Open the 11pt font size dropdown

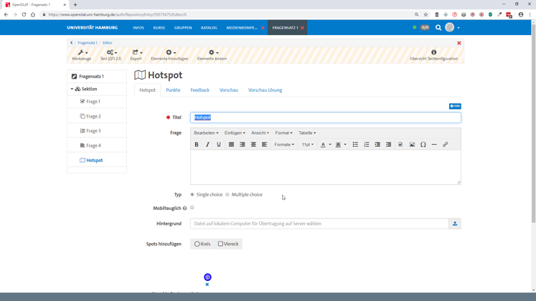point(307,145)
